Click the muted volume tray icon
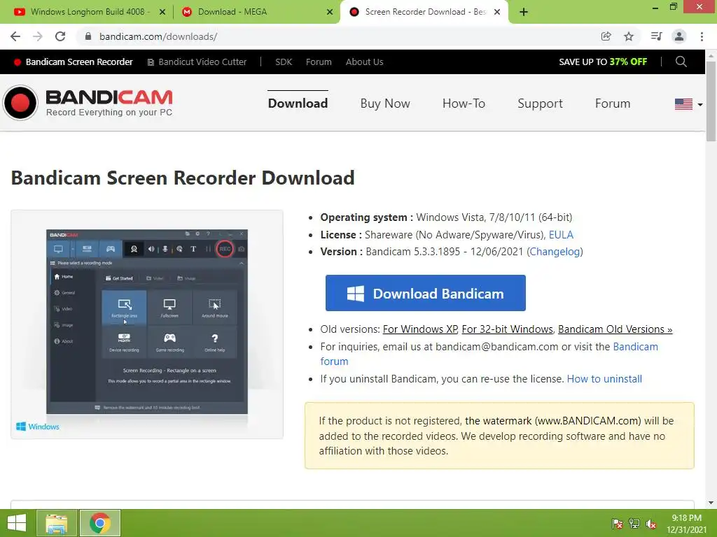Screen dimensions: 717x537 click(x=651, y=524)
